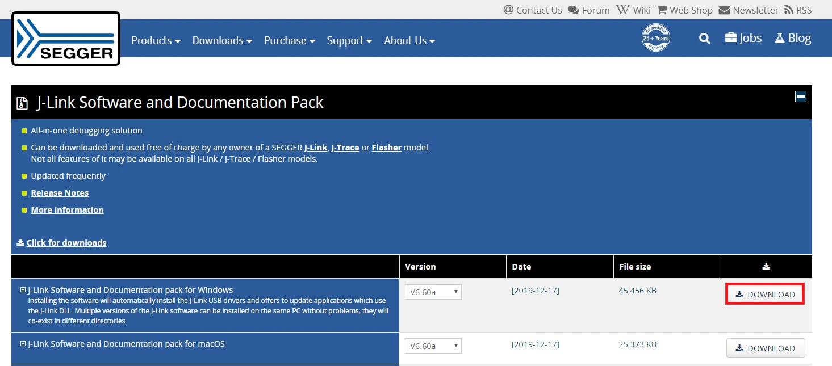832x366 pixels.
Task: Open the Windows pack version dropdown
Action: coord(433,292)
